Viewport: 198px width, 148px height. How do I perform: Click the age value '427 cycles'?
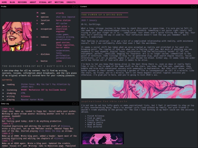62,23
